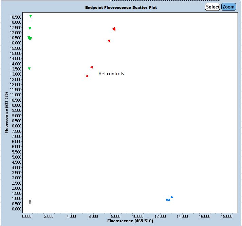Click the green marker cluster near 16.500
Image resolution: width=242 pixels, height=226 pixels.
pos(30,38)
